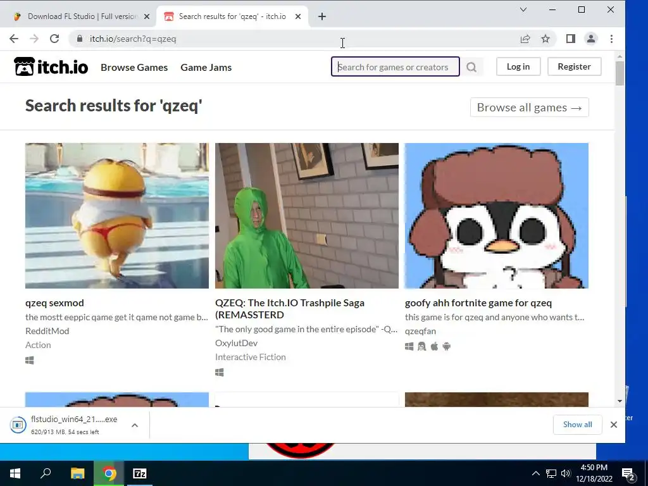Open the notification center icon

tap(628, 473)
